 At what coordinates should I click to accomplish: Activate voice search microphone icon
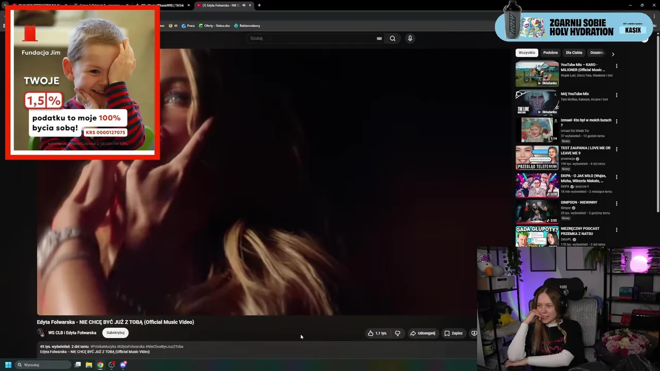click(x=410, y=38)
